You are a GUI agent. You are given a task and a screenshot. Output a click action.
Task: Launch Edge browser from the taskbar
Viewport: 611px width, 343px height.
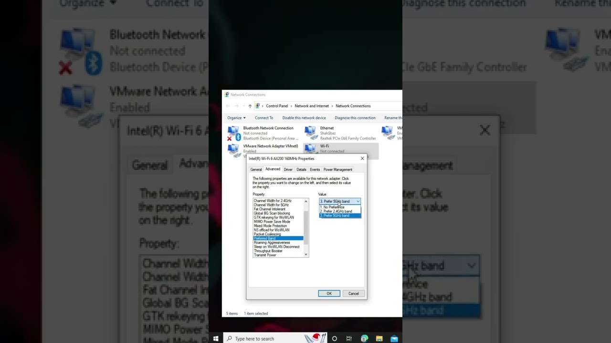coord(365,339)
